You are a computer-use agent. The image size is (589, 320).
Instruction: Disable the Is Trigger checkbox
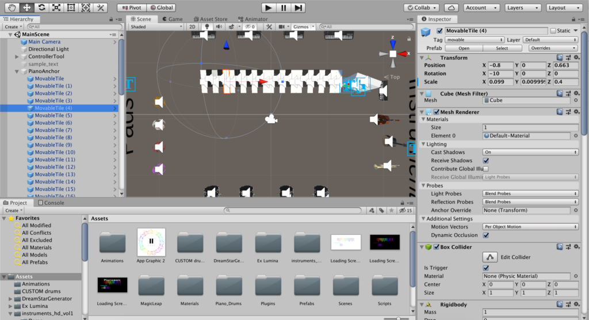click(x=486, y=268)
